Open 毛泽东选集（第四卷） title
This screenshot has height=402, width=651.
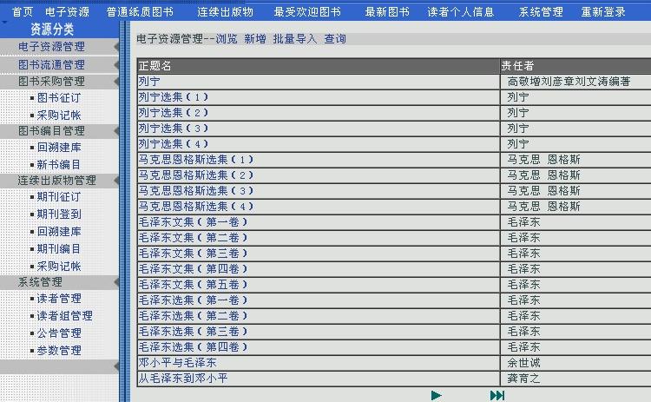tap(193, 347)
